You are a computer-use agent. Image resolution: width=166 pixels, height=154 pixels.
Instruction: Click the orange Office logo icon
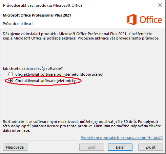tap(132, 20)
